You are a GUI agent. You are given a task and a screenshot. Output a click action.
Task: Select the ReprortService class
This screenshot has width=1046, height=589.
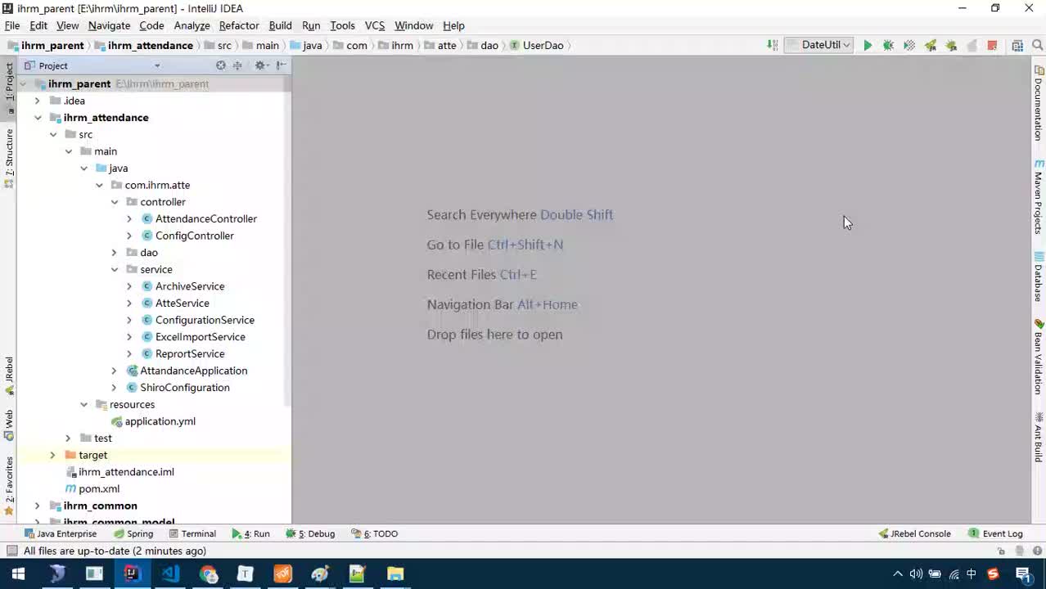coord(189,354)
